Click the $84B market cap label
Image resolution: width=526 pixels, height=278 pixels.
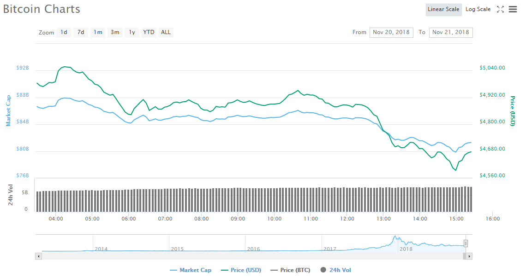[x=23, y=122]
